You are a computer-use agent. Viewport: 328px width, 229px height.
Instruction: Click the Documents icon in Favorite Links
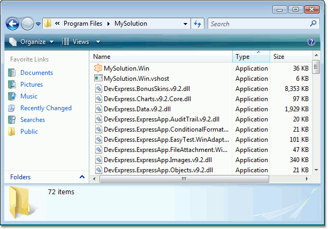(x=12, y=73)
